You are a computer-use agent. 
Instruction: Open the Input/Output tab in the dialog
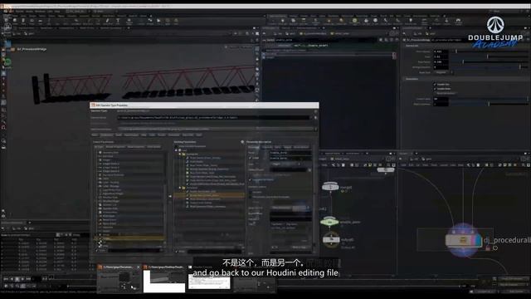[131, 135]
